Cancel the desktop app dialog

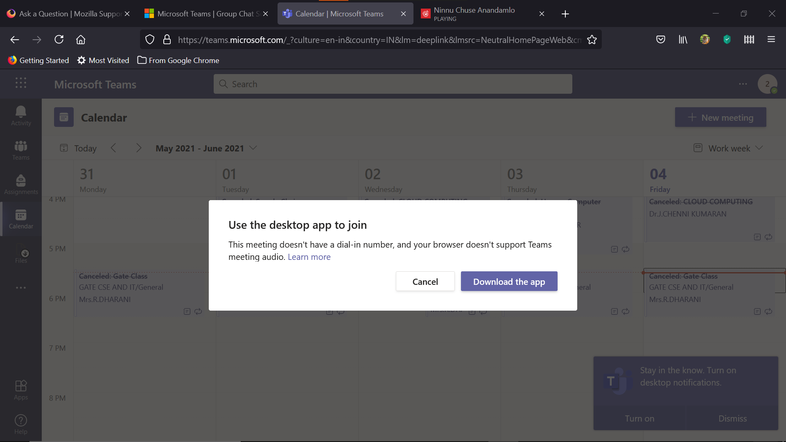click(425, 282)
